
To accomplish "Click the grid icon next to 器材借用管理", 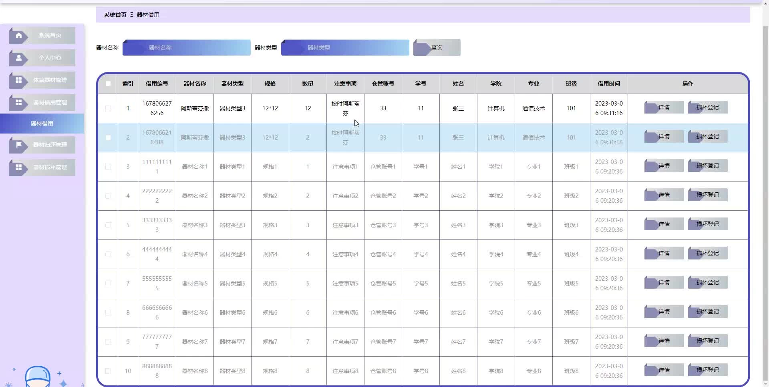I will pos(18,103).
